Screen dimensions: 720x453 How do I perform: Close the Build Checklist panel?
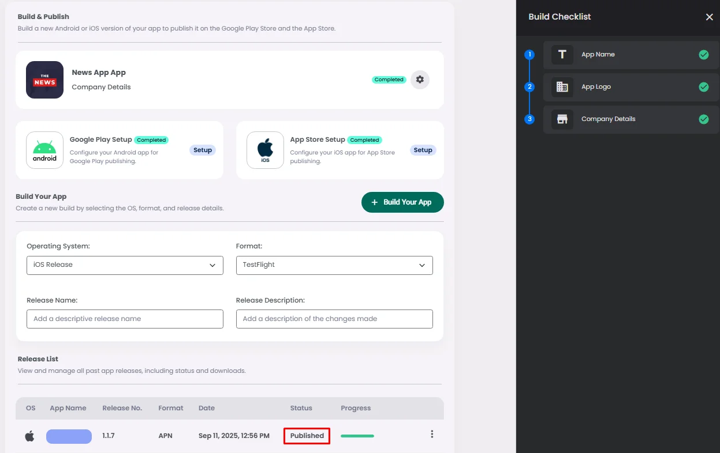point(710,17)
